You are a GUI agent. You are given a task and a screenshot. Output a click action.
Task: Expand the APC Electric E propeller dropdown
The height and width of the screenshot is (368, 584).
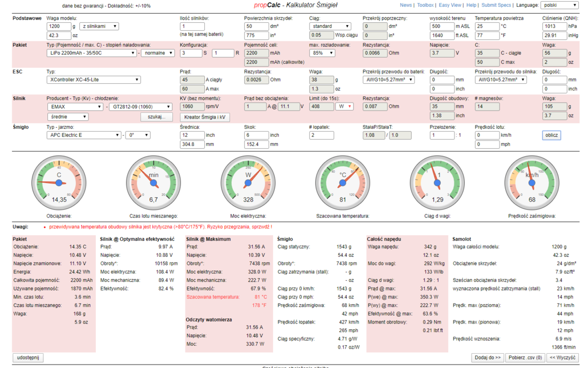tap(84, 135)
